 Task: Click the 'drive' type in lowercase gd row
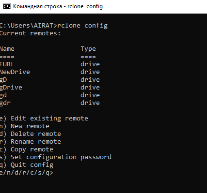tap(90, 95)
